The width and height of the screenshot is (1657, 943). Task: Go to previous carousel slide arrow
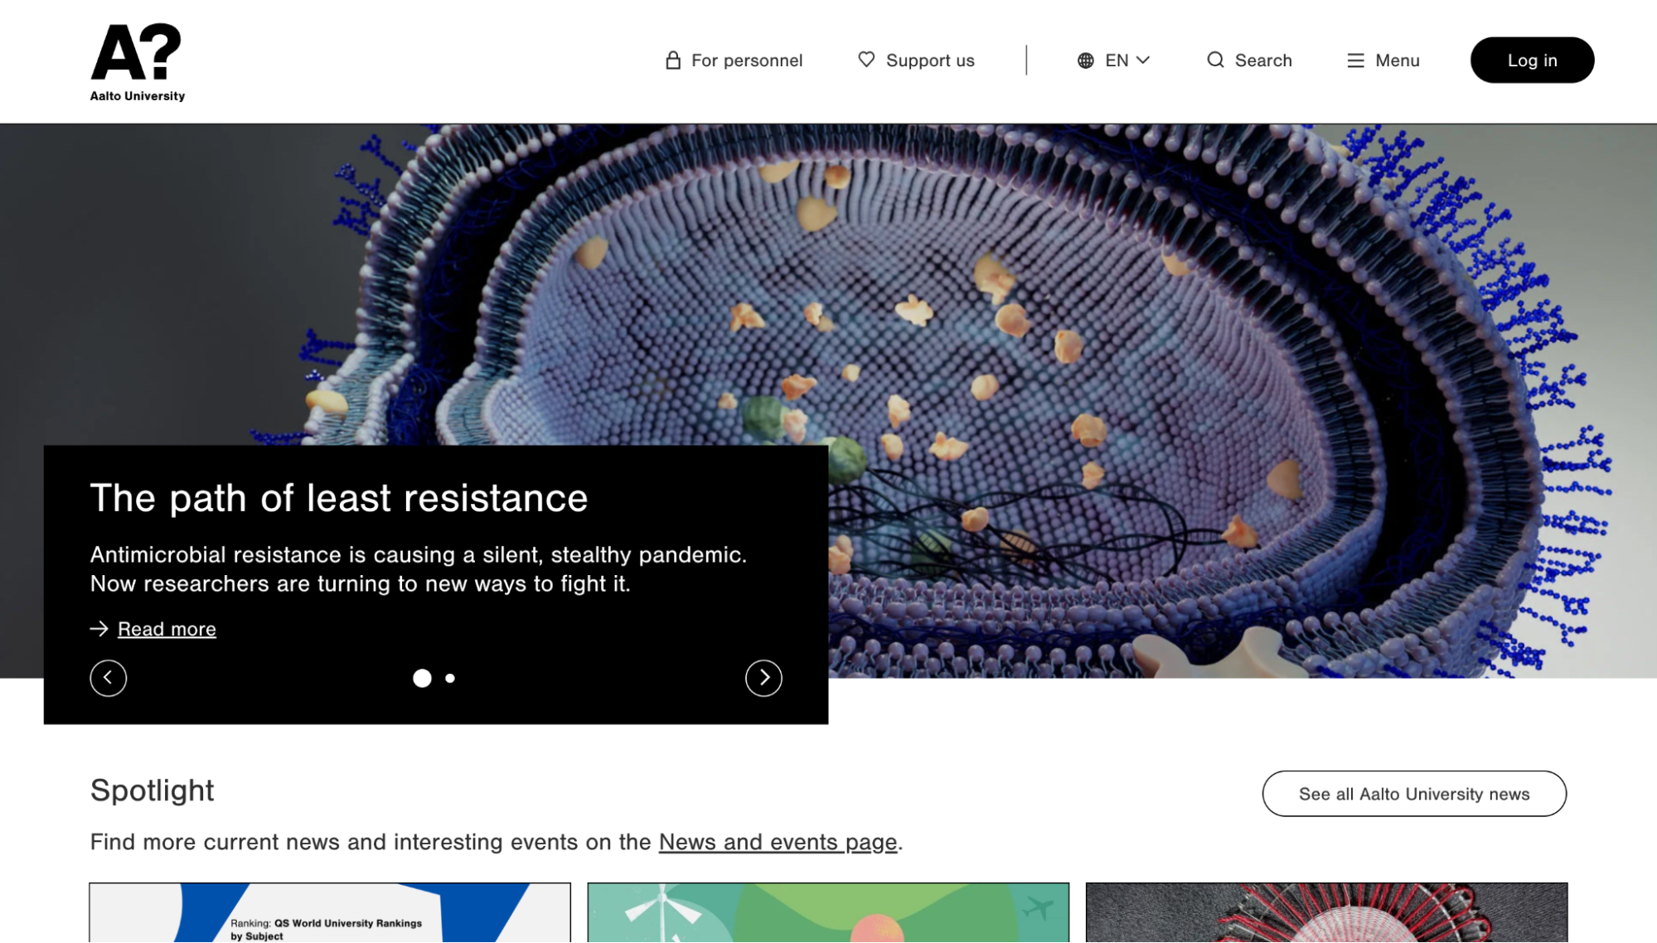[109, 678]
